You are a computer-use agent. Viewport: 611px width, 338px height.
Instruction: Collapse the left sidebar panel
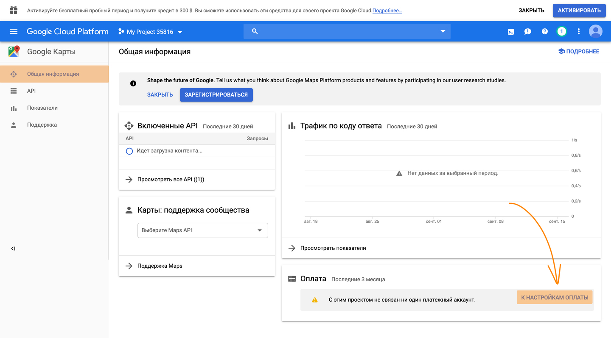[13, 249]
